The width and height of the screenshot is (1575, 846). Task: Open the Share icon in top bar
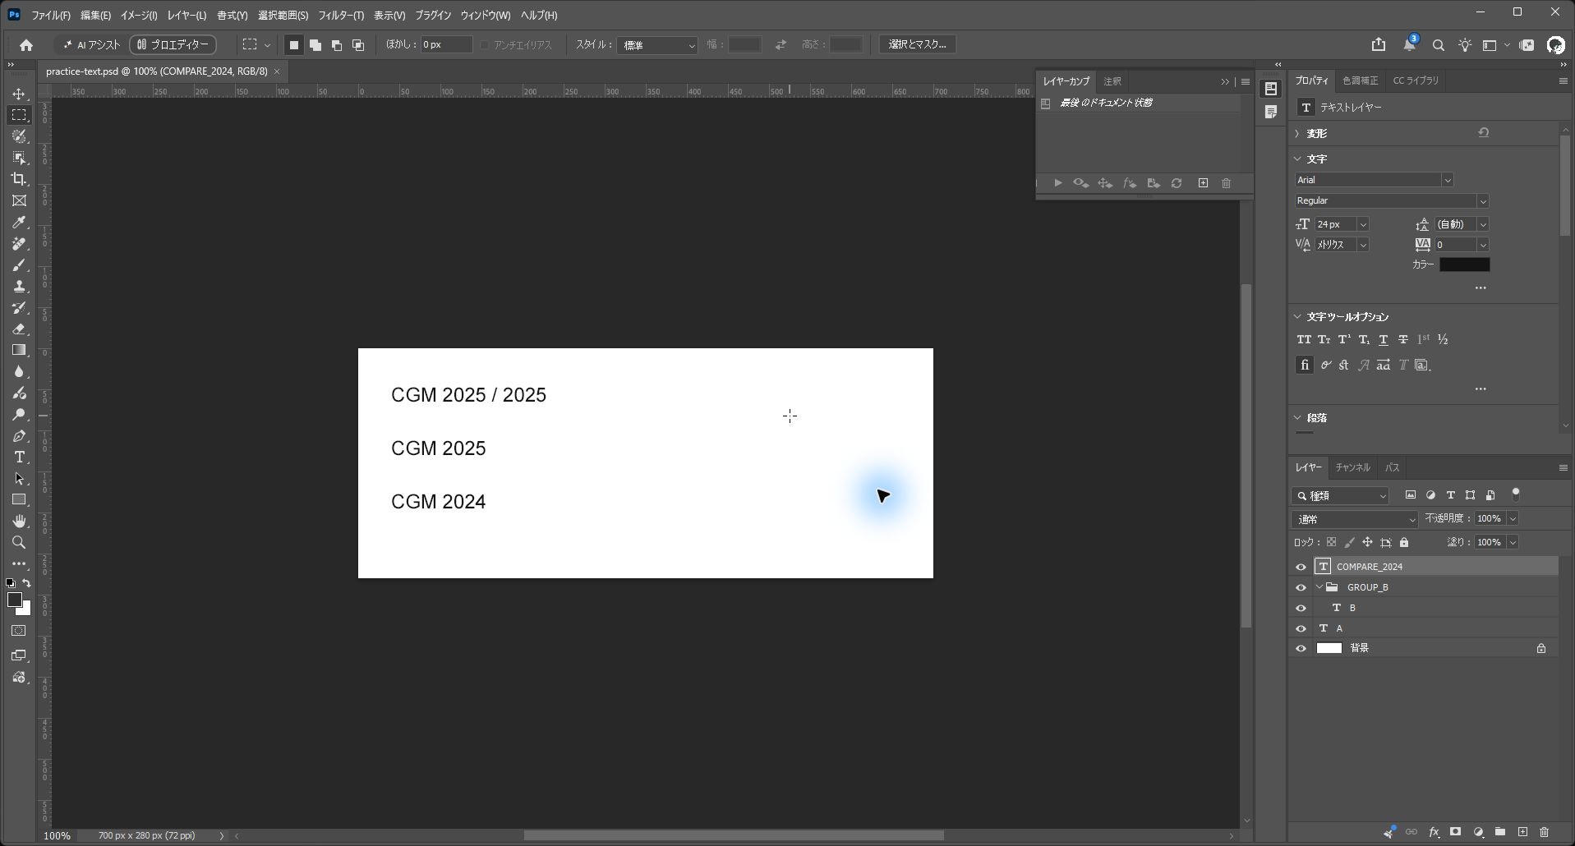click(x=1379, y=45)
